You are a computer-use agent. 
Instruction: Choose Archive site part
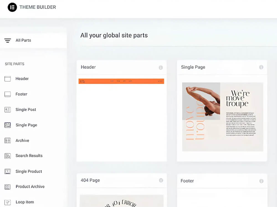point(22,140)
